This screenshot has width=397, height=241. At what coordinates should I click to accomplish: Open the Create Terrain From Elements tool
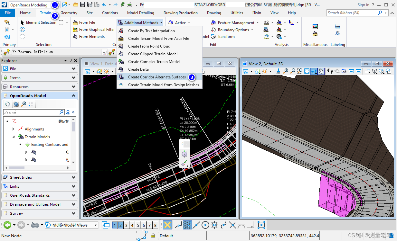pyautogui.click(x=91, y=36)
